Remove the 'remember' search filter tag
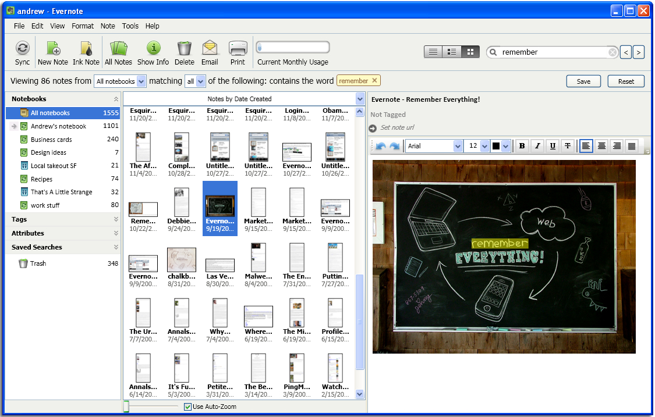Image resolution: width=655 pixels, height=417 pixels. click(x=375, y=81)
